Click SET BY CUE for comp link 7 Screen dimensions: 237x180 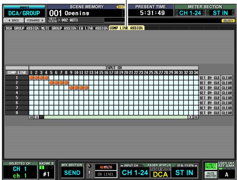click(210, 108)
